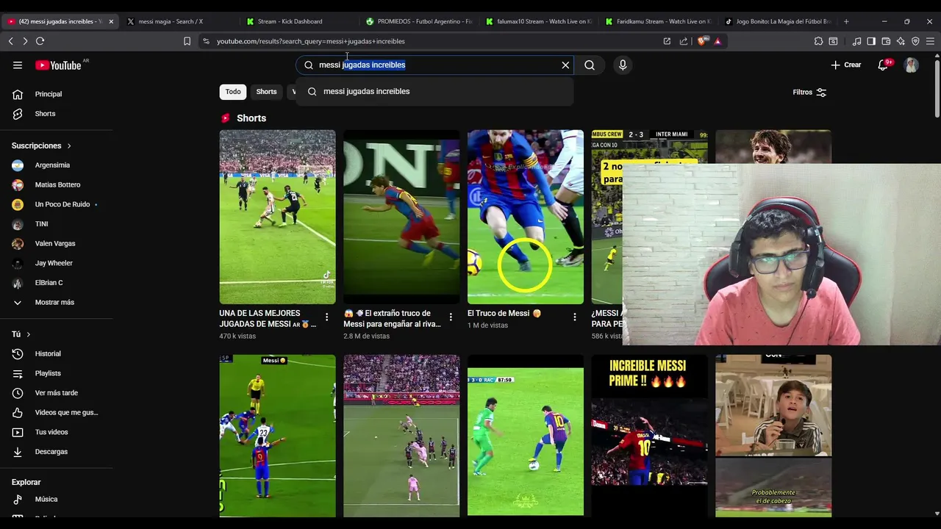Open Filtros search filters
The width and height of the screenshot is (941, 529).
(809, 92)
